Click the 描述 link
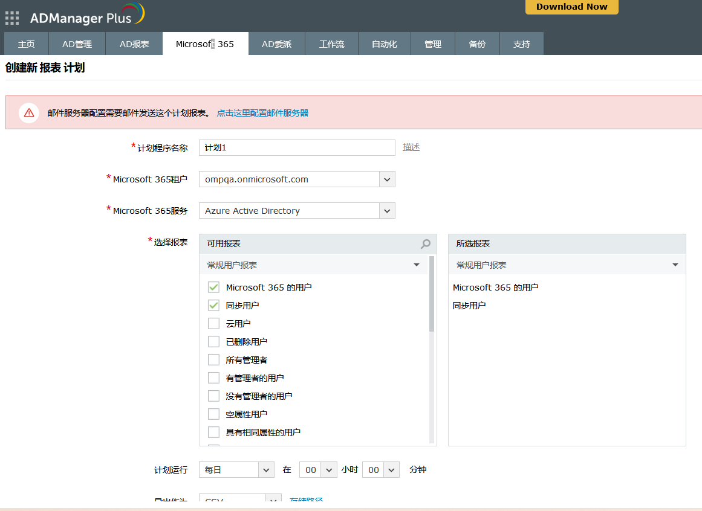 pyautogui.click(x=411, y=147)
